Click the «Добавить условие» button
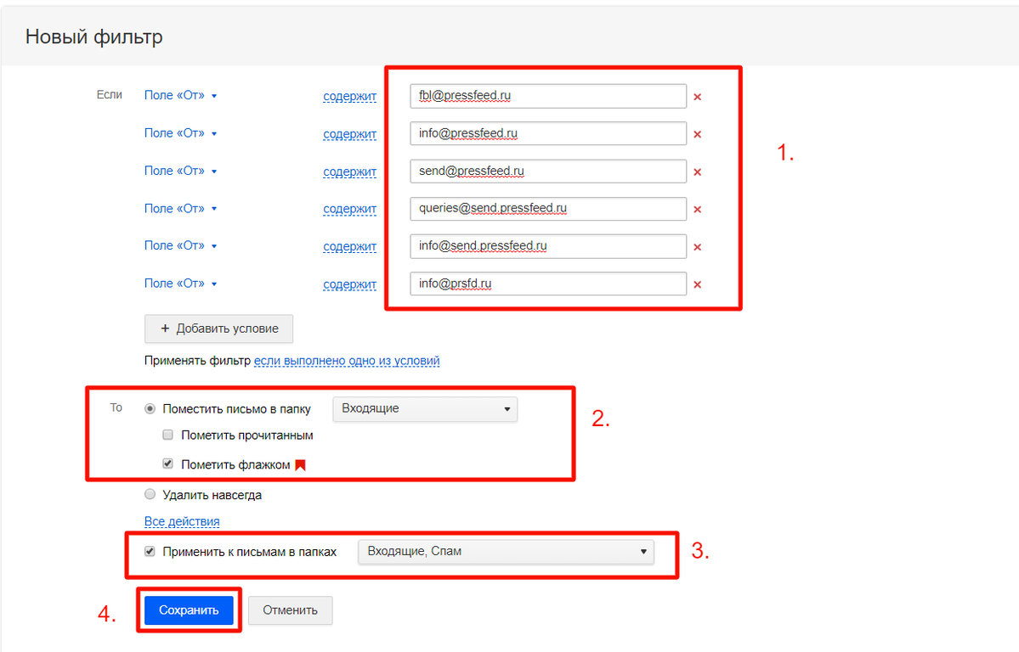This screenshot has height=652, width=1019. [x=218, y=329]
